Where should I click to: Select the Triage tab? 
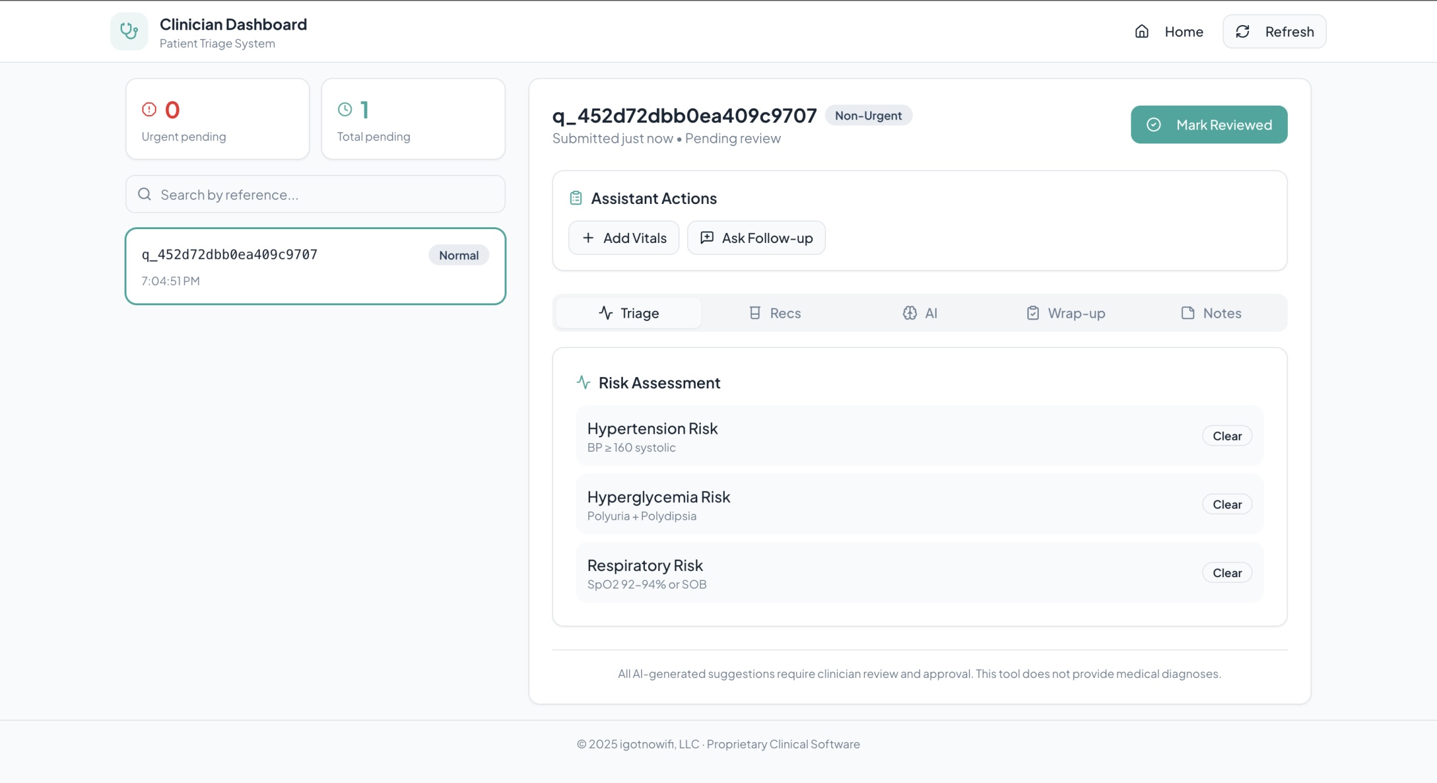(629, 313)
